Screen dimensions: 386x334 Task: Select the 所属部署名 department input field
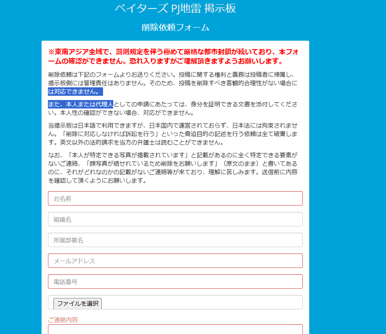175,240
